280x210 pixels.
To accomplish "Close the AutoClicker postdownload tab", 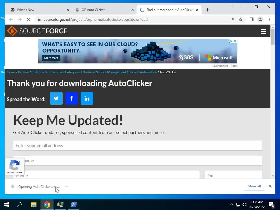I will point(197,10).
